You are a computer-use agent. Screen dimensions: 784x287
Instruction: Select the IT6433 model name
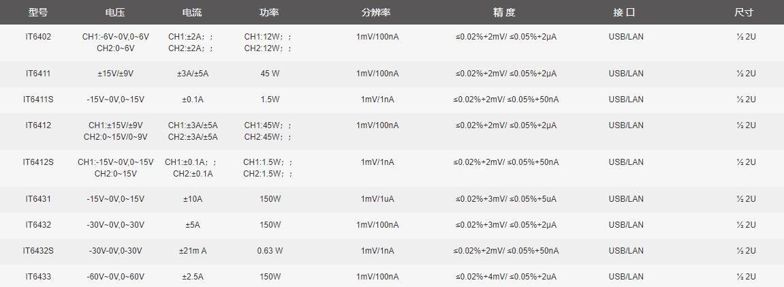point(38,277)
